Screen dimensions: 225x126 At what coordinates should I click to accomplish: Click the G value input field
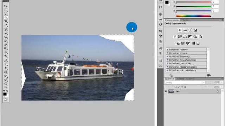coord(215,6)
